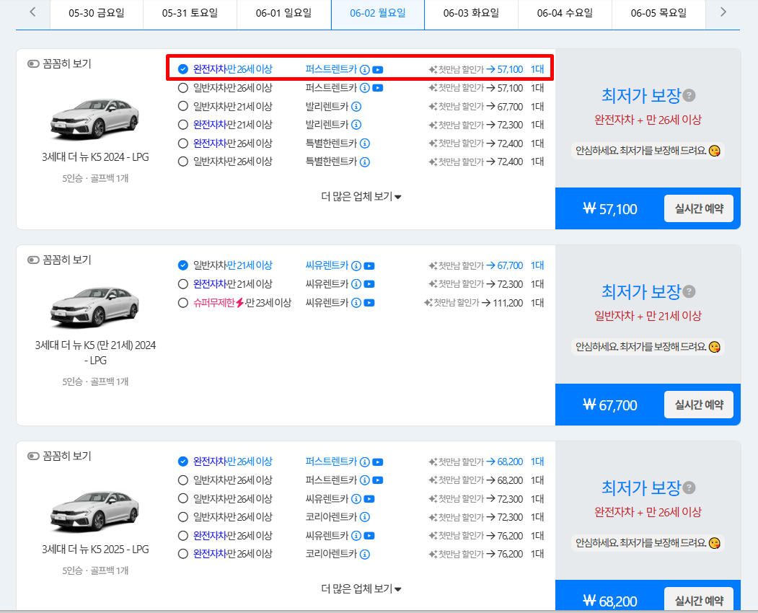Play video icon for 씨유렌트카 67,700 row

(x=369, y=266)
